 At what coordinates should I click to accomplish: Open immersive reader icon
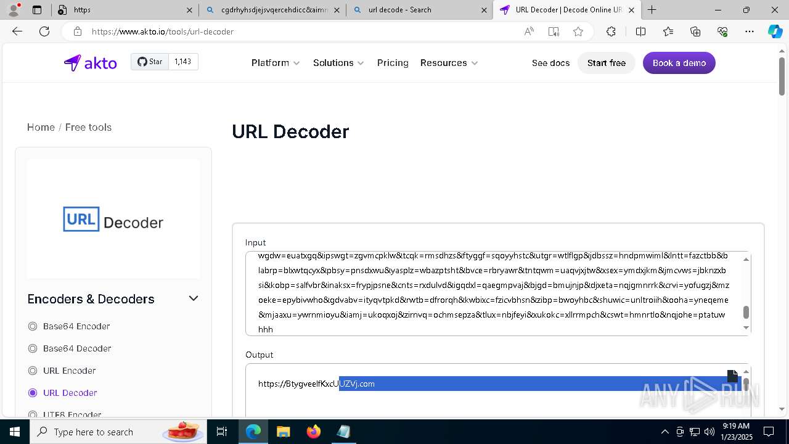point(554,31)
